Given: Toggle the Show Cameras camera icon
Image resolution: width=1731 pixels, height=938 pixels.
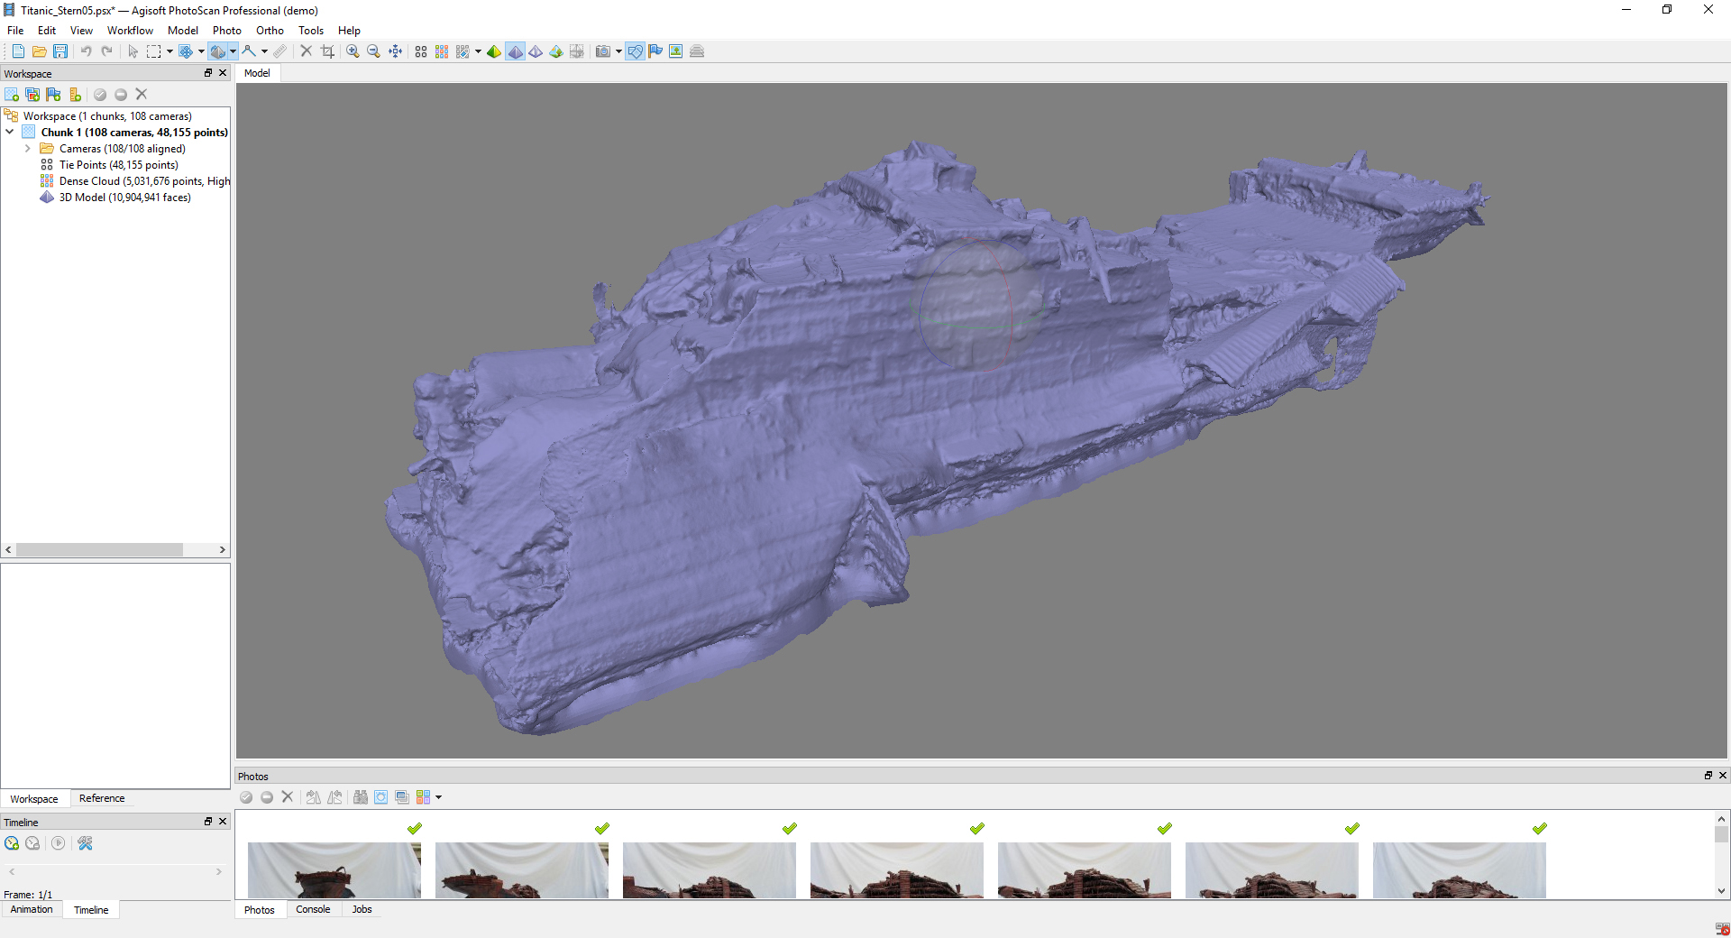Looking at the screenshot, I should (x=603, y=51).
